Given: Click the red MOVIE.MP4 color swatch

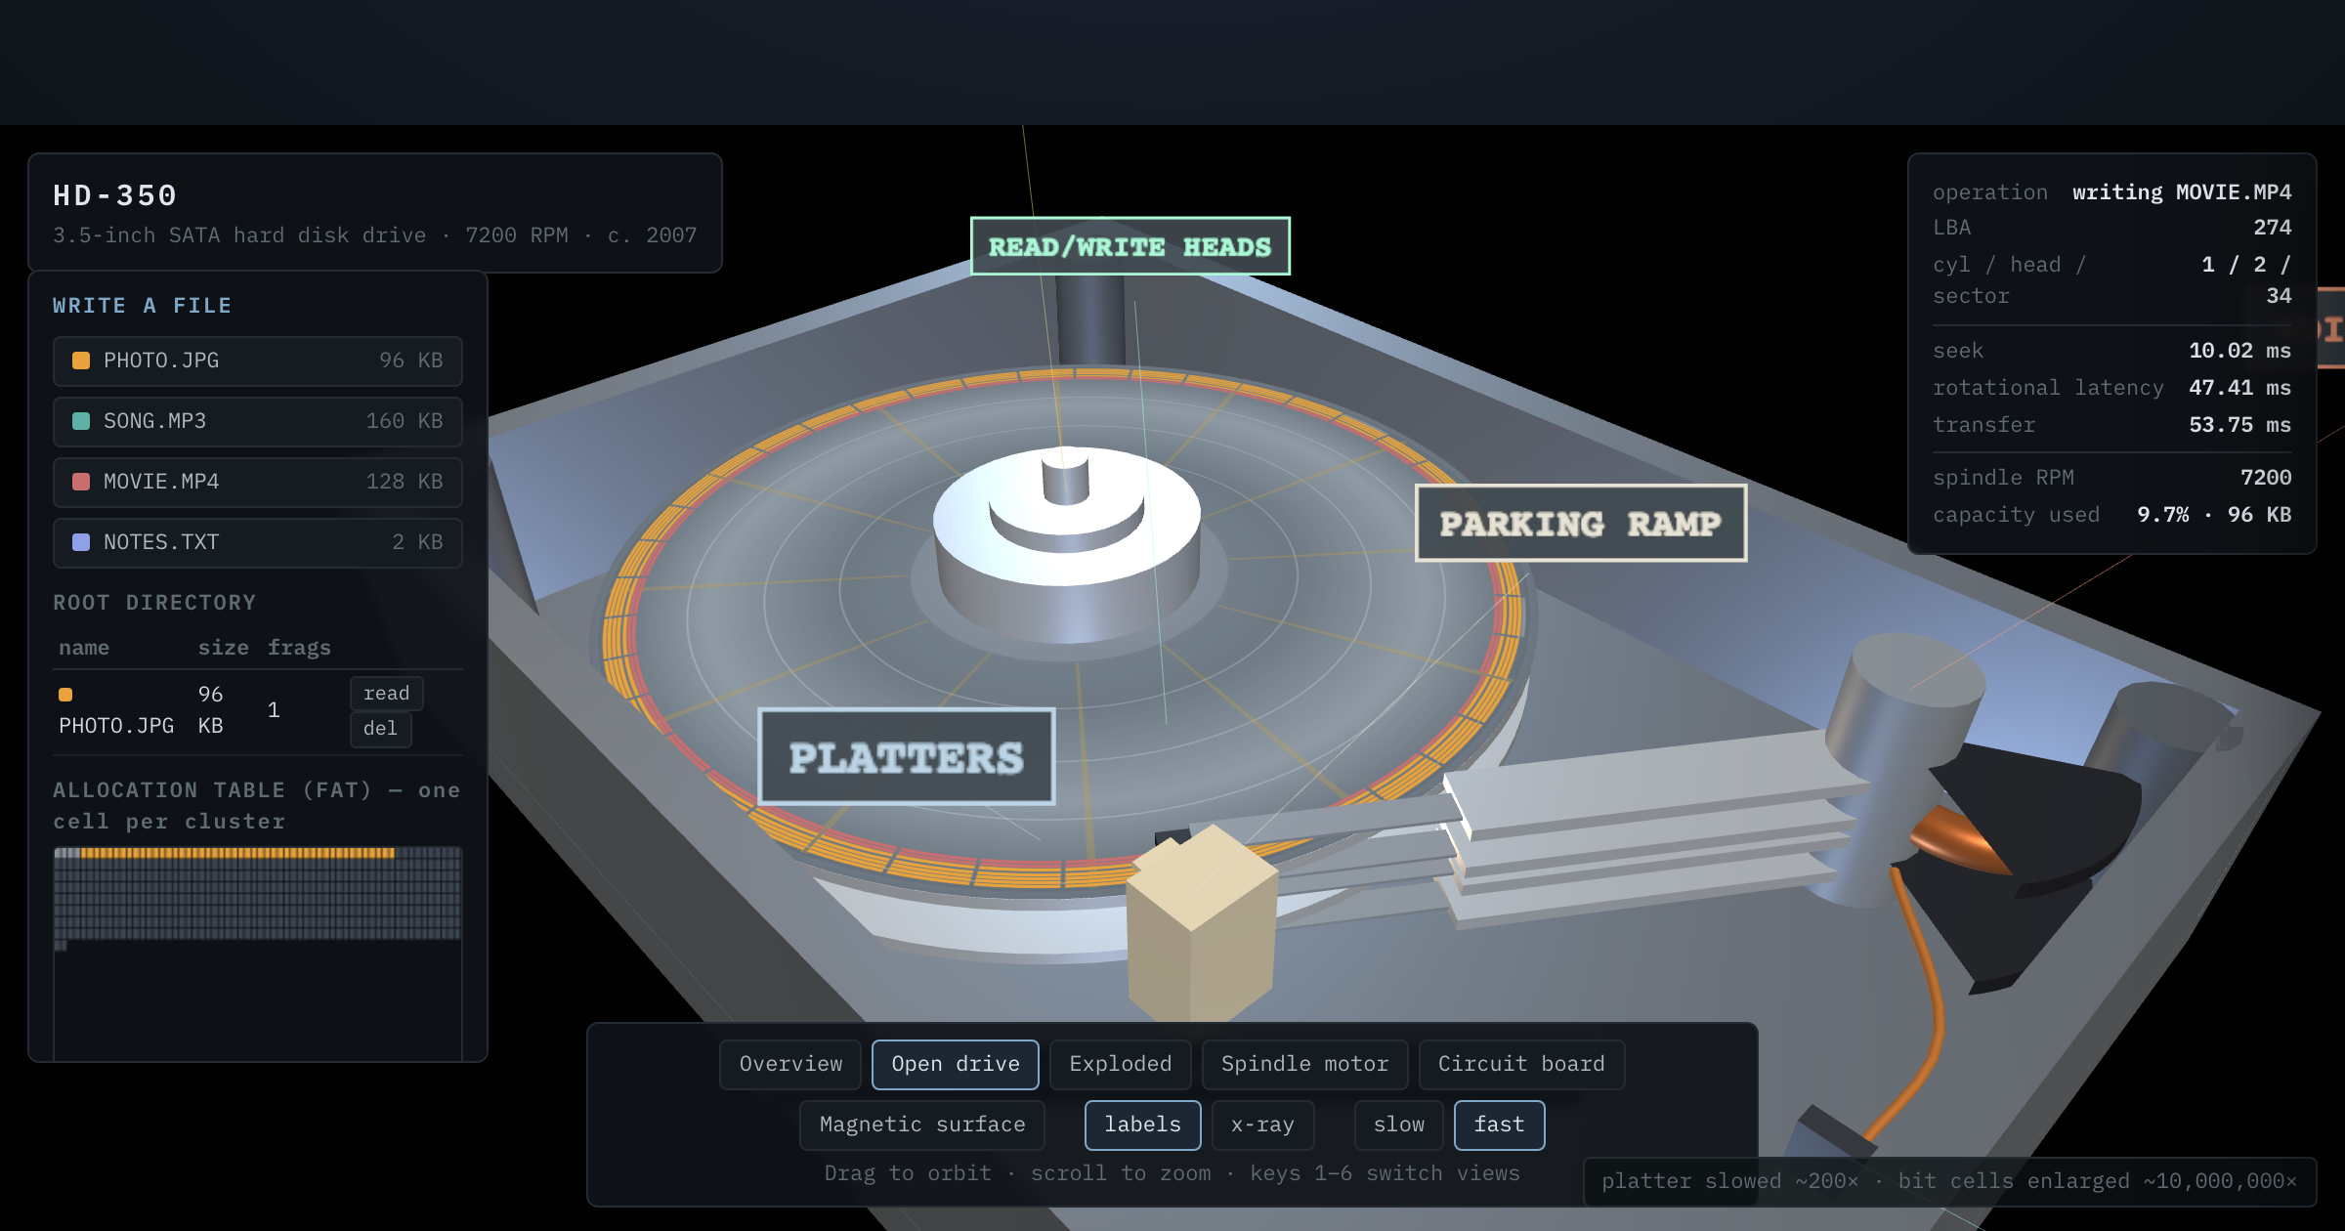Looking at the screenshot, I should tap(81, 483).
